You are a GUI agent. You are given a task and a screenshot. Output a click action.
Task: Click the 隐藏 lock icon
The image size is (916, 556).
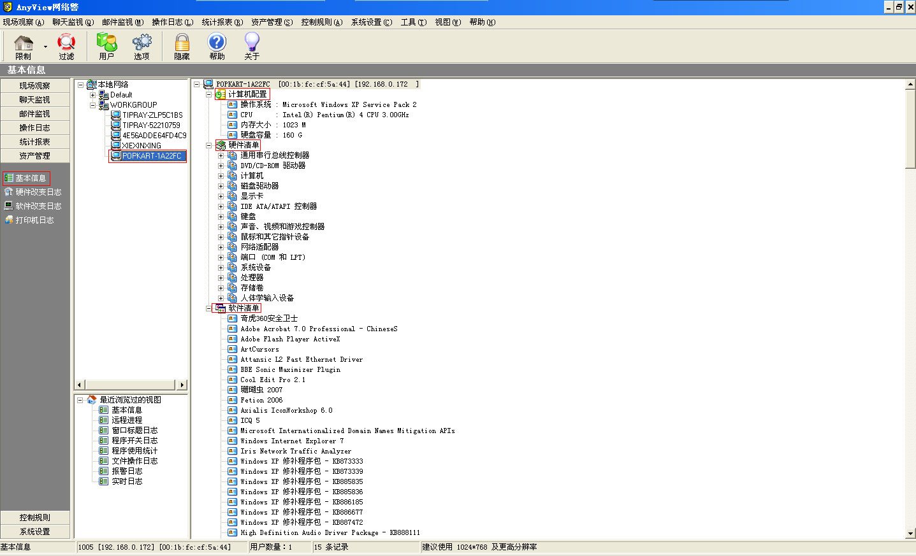click(x=182, y=43)
